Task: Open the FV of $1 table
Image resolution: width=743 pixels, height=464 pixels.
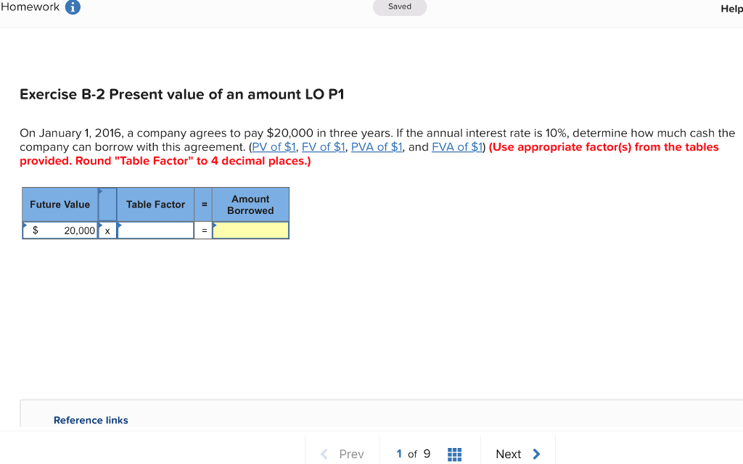Action: (x=323, y=146)
